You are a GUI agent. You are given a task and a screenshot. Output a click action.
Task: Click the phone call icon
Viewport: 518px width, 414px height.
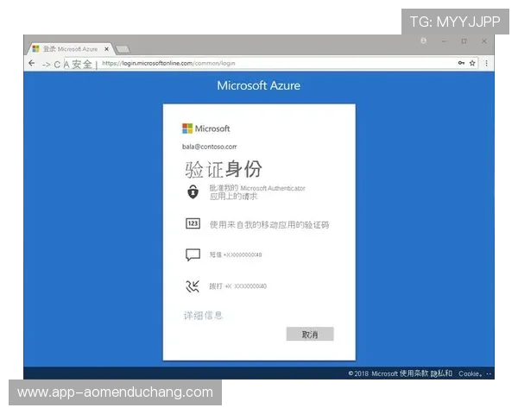193,286
